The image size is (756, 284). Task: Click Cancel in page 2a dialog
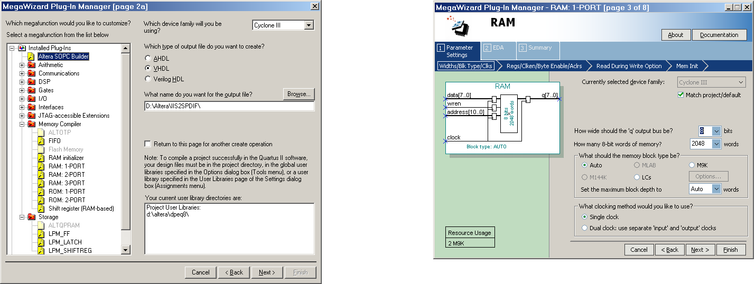[200, 272]
